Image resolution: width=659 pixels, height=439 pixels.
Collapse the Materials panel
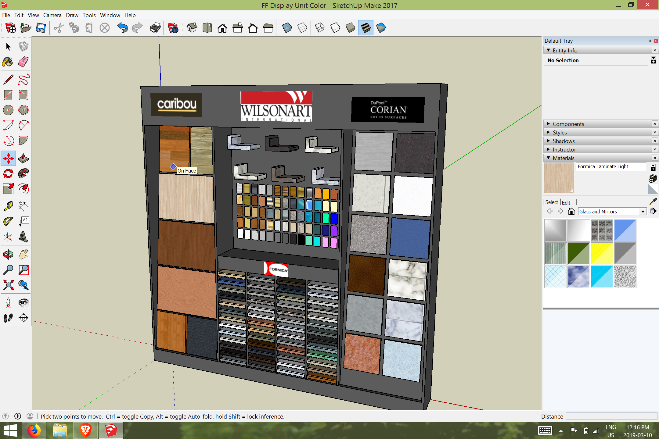pos(563,158)
